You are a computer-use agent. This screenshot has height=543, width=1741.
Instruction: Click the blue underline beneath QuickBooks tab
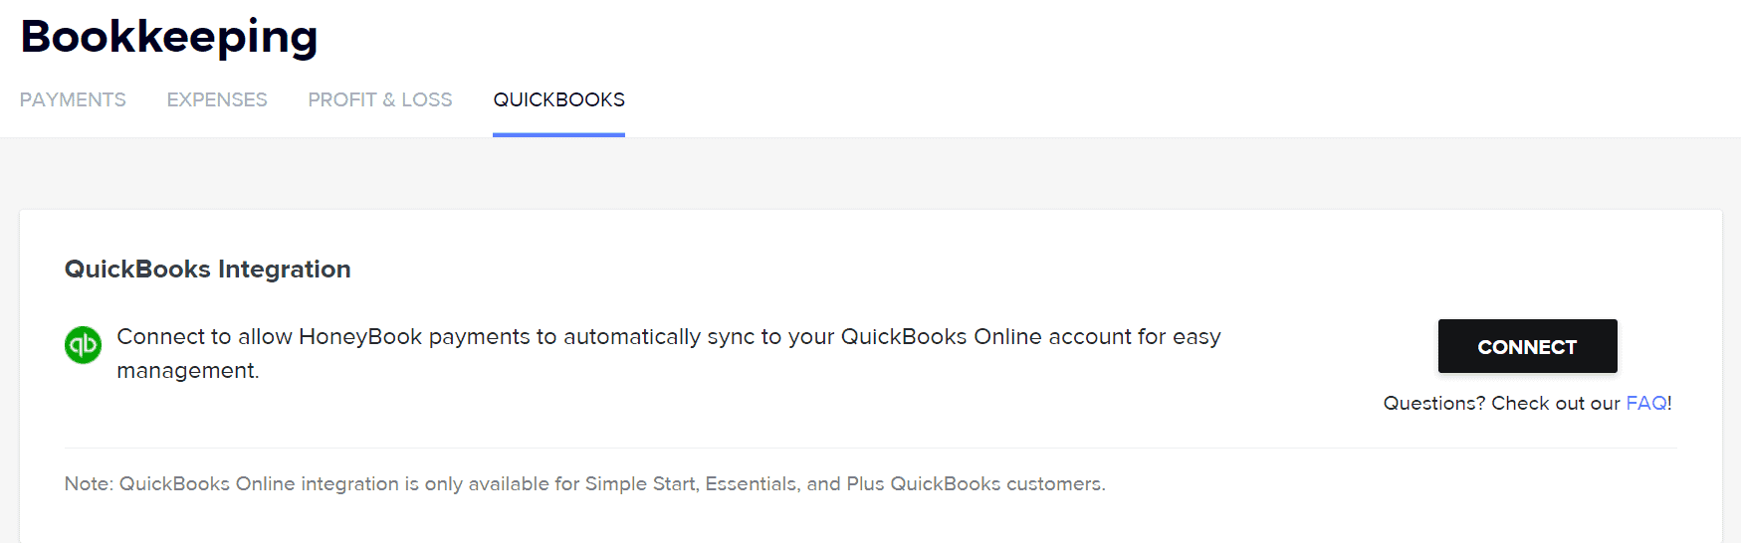pyautogui.click(x=558, y=134)
